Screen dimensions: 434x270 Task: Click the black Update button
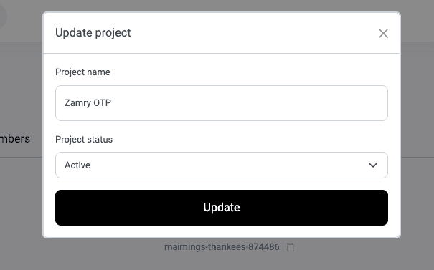click(x=222, y=208)
